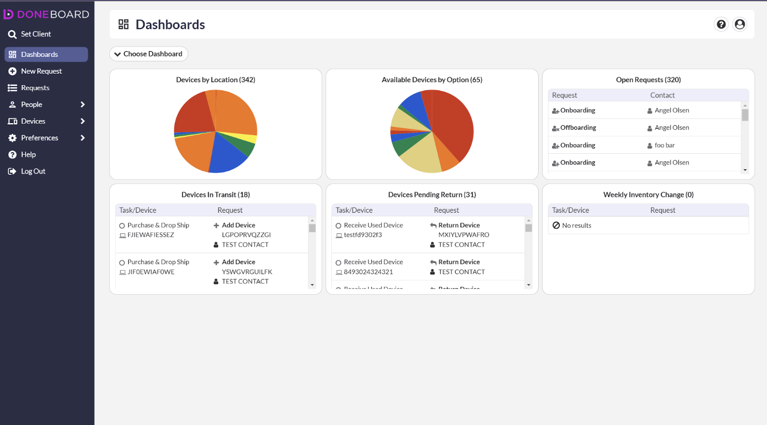Click the Devices Pending Return scrollbar thumb
This screenshot has width=767, height=425.
coord(528,228)
